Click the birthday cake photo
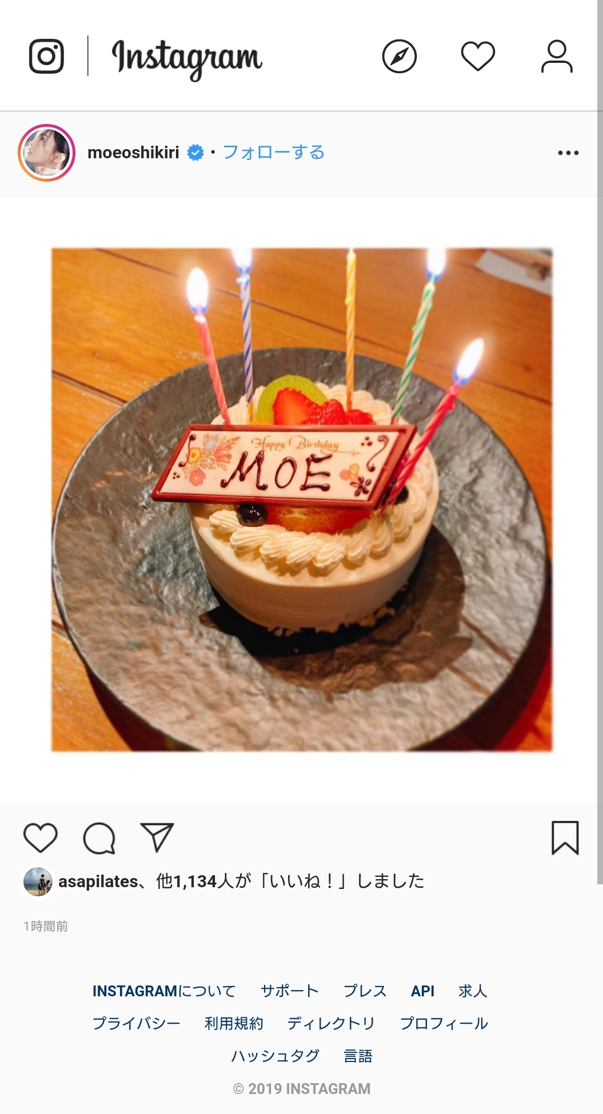The image size is (603, 1114). [302, 499]
